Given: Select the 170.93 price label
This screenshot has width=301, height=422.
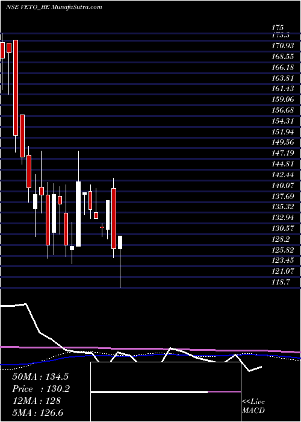Looking at the screenshot, I should click(x=283, y=45).
